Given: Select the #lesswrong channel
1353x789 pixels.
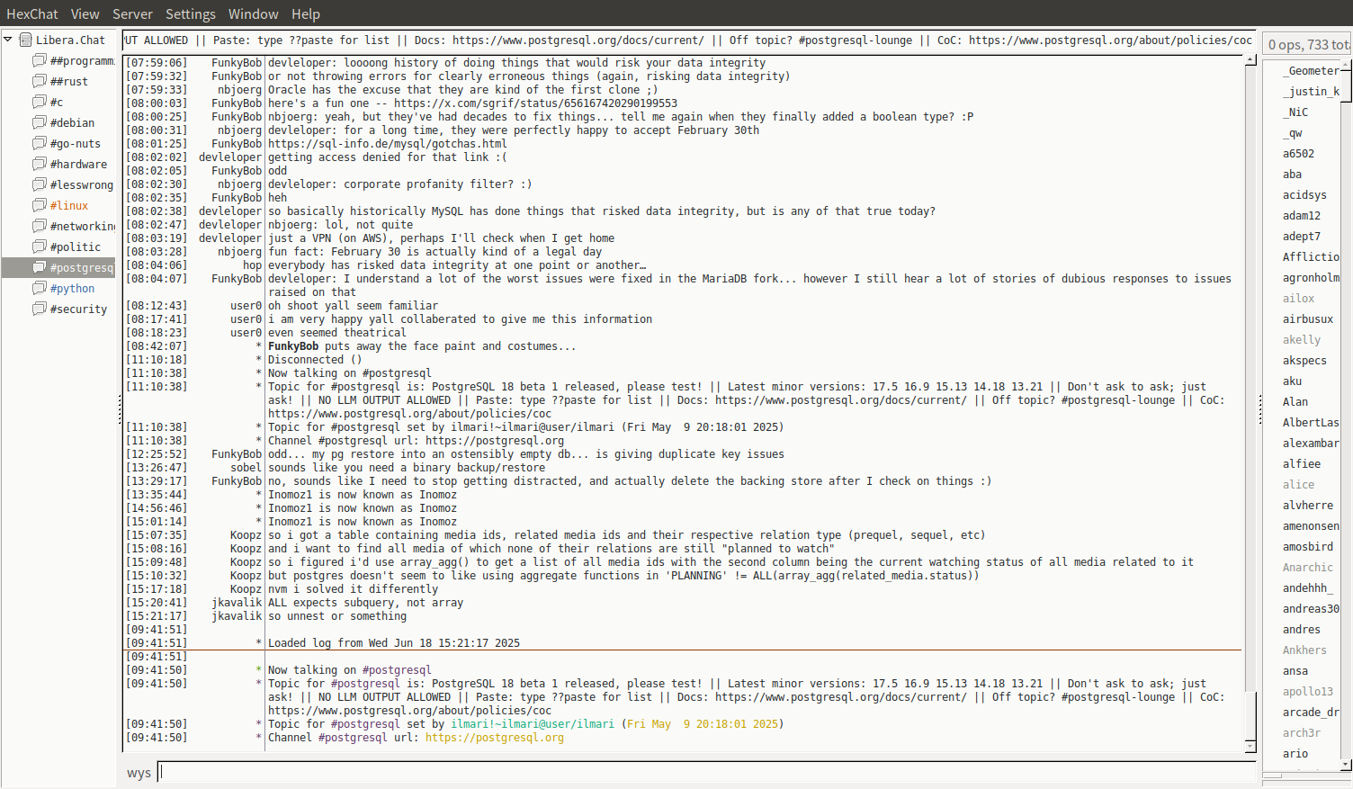Looking at the screenshot, I should click(x=81, y=184).
